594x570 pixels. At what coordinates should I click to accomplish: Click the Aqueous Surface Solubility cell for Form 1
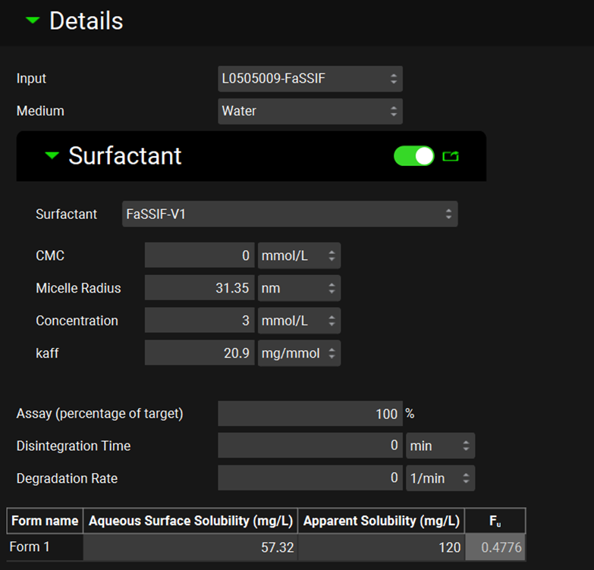[190, 547]
